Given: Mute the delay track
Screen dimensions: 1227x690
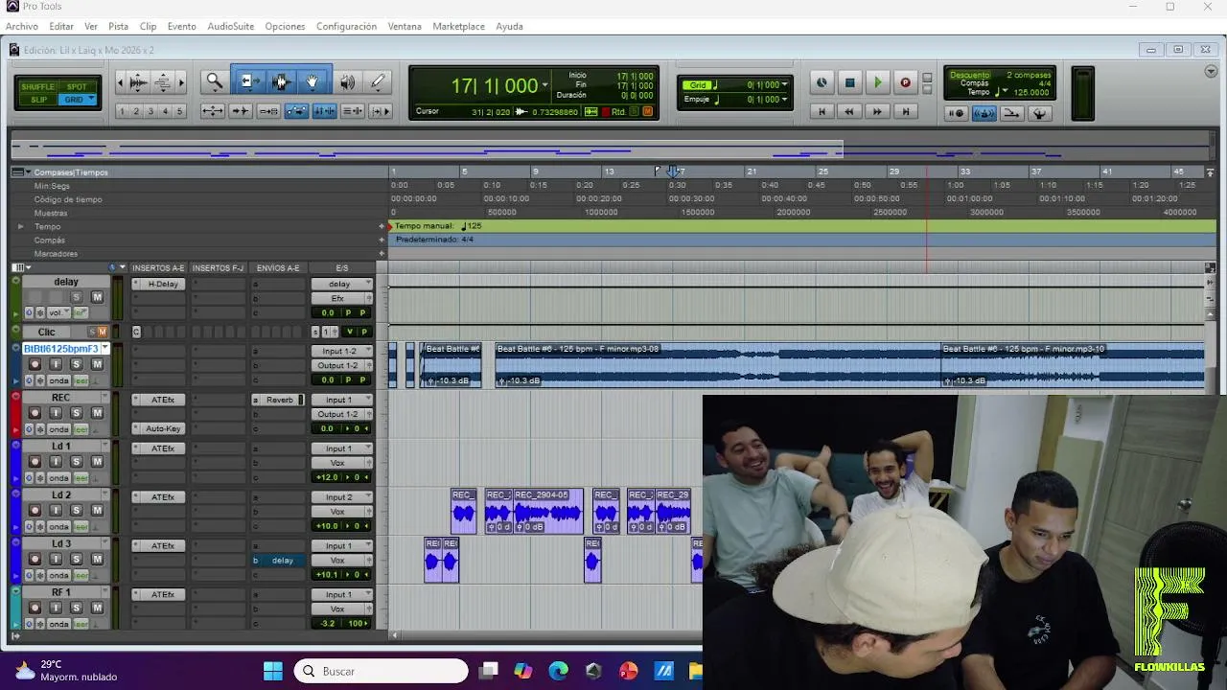Looking at the screenshot, I should tap(97, 297).
